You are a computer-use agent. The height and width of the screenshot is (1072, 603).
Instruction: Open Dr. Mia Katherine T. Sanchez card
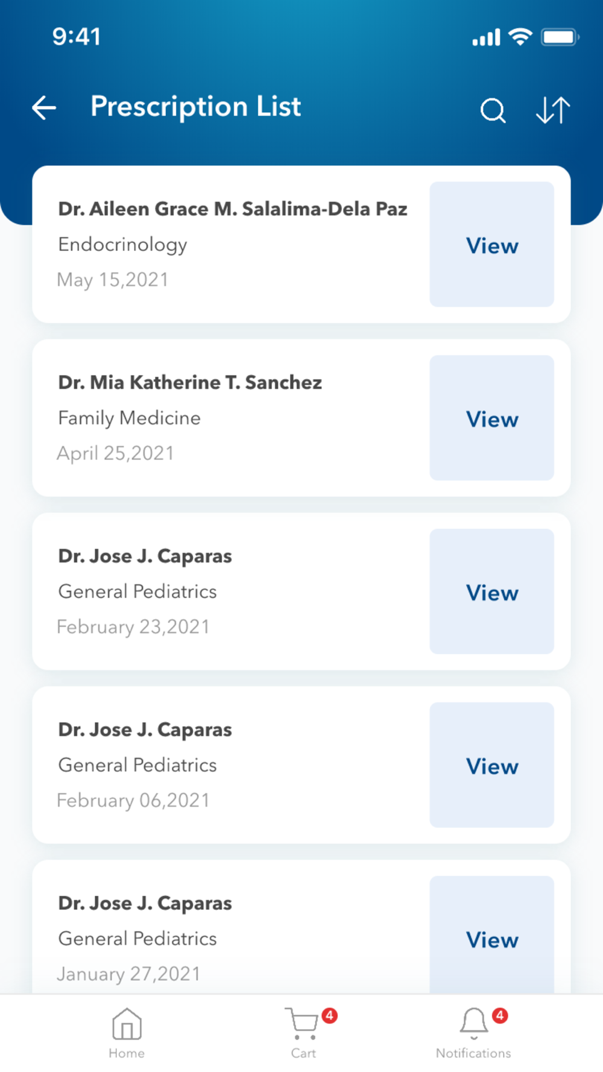pos(190,382)
